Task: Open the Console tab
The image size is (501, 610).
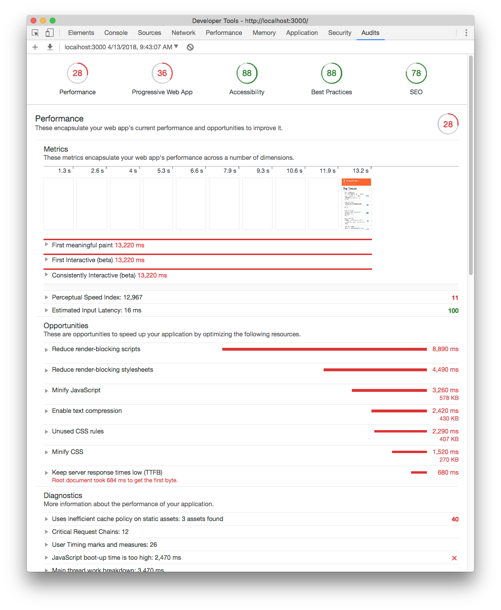Action: point(116,33)
